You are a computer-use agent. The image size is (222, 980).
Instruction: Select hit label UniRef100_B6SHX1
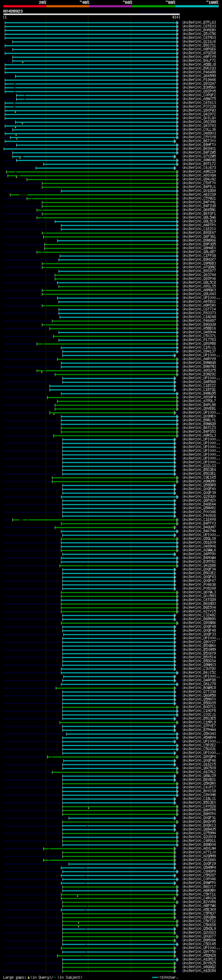coord(199,148)
